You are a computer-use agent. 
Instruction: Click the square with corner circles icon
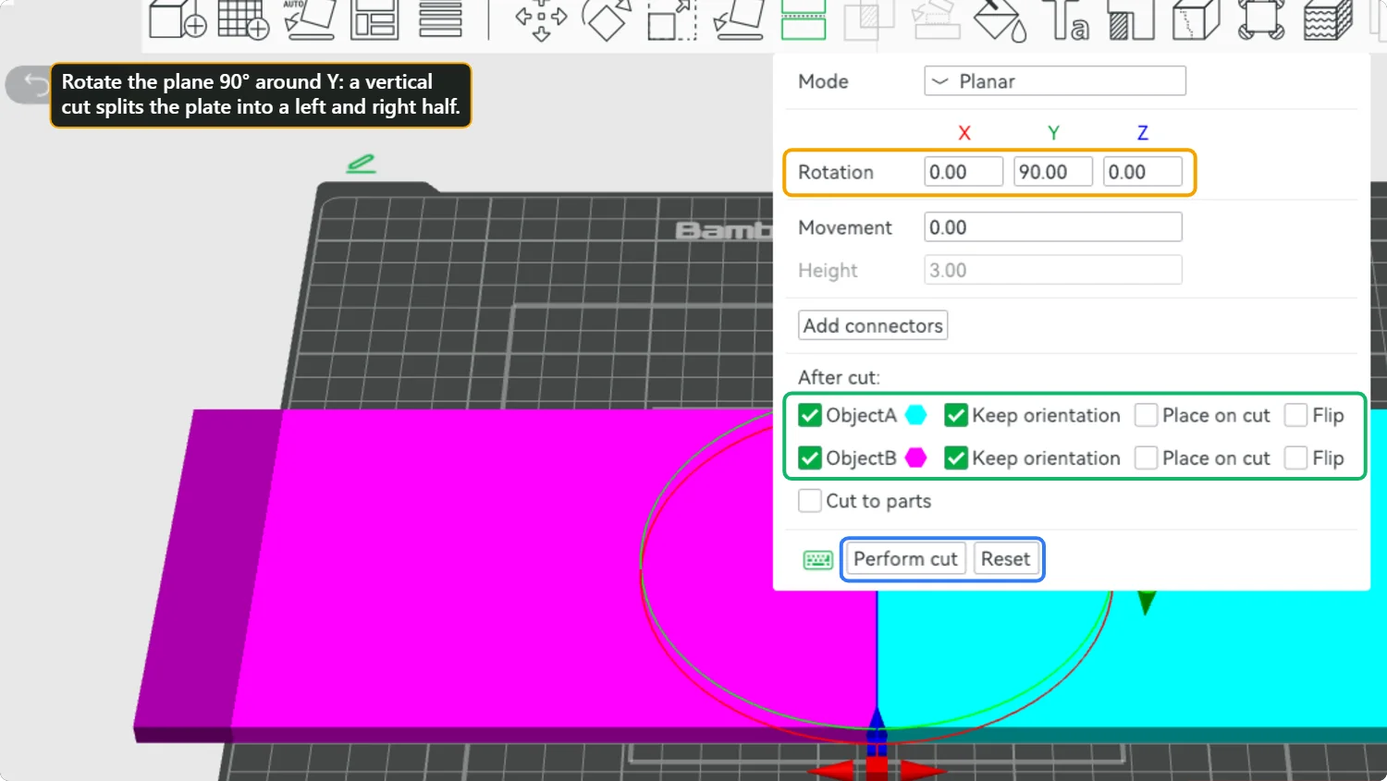click(1261, 20)
